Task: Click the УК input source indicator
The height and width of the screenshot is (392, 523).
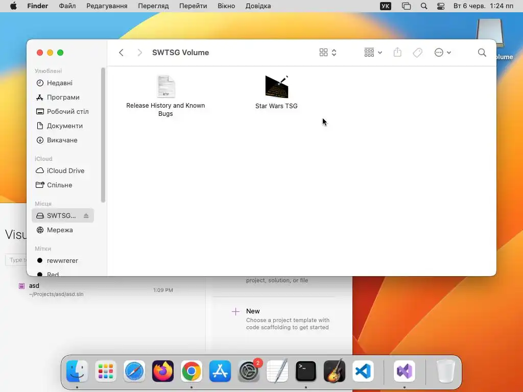Action: pos(385,6)
